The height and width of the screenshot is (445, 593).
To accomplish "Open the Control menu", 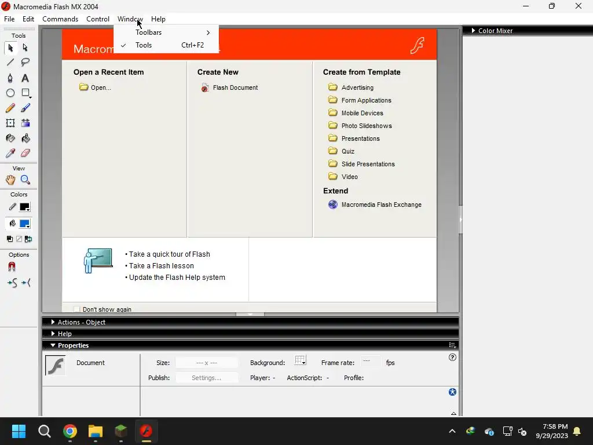I will [x=97, y=19].
